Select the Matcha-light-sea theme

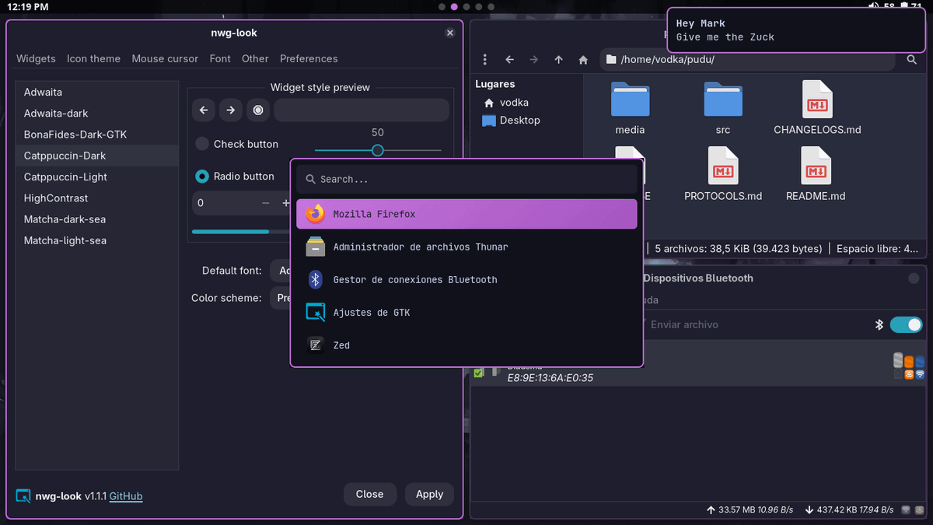97,240
